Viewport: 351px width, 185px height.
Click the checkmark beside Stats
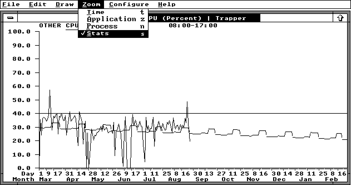tap(83, 33)
